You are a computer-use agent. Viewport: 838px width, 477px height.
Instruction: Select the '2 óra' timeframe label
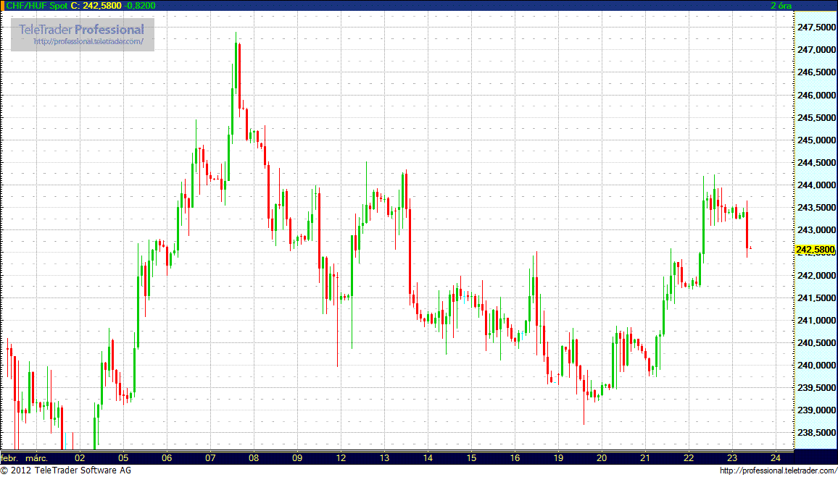click(781, 5)
